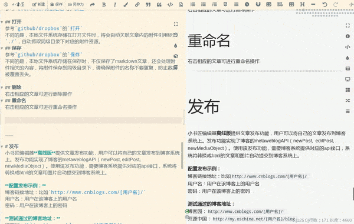
Task: Click the magnet-shaped toolbar icon
Action: 258,4
